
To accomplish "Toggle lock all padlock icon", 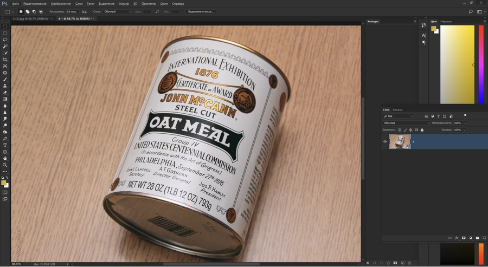I will click(422, 130).
